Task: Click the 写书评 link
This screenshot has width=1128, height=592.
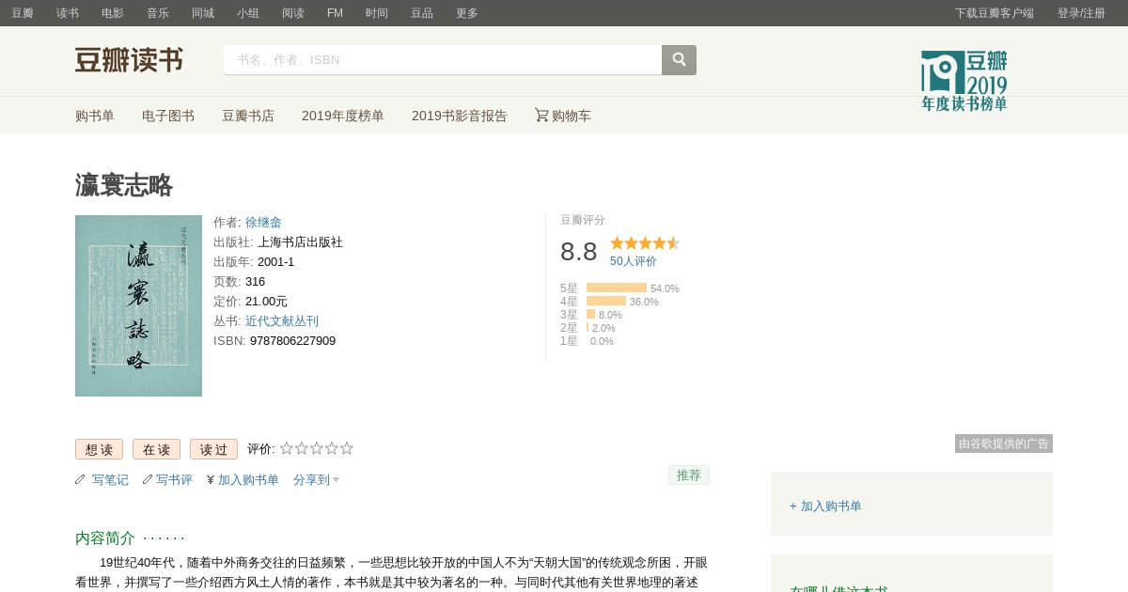Action: point(174,480)
